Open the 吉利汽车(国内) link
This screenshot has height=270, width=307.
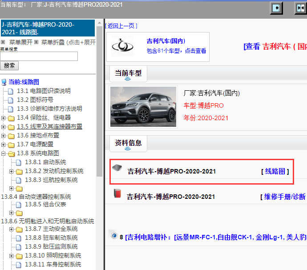tap(166, 41)
